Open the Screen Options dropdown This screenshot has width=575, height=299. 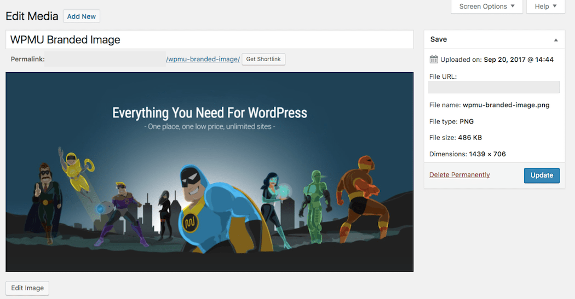click(x=487, y=7)
